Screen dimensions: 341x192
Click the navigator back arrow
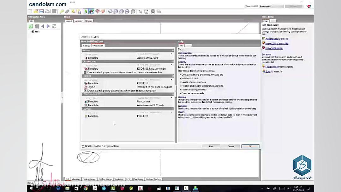tap(43, 26)
